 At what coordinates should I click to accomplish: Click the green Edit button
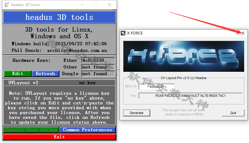[x=18, y=74]
